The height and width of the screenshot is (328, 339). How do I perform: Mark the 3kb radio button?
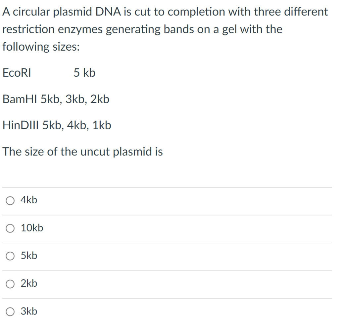coord(10,311)
